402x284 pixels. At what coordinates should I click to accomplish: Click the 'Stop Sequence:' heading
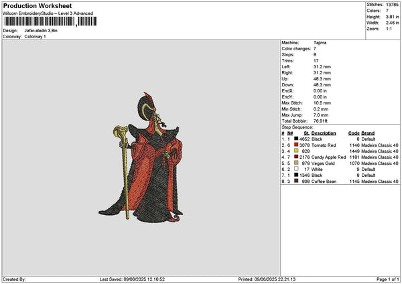297,127
